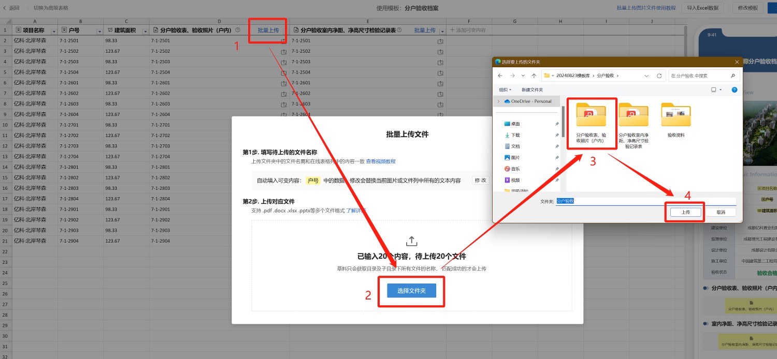Open 音乐 in the dialog sidebar
Image resolution: width=777 pixels, height=359 pixels.
click(515, 169)
